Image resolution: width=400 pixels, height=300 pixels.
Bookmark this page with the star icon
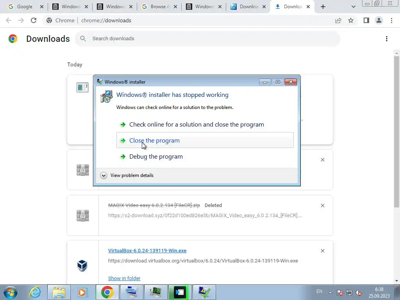point(351,20)
